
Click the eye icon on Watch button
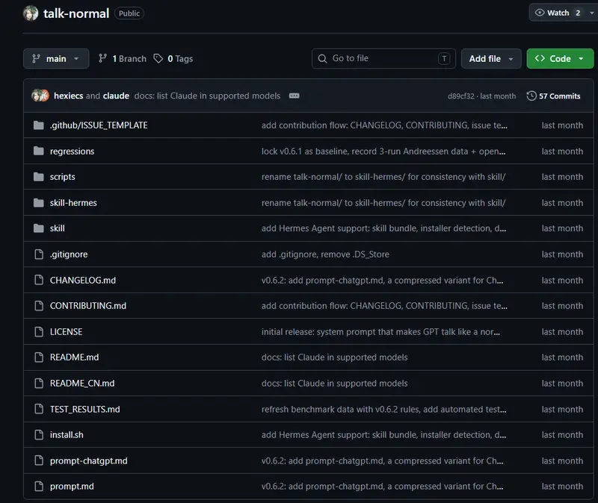540,13
